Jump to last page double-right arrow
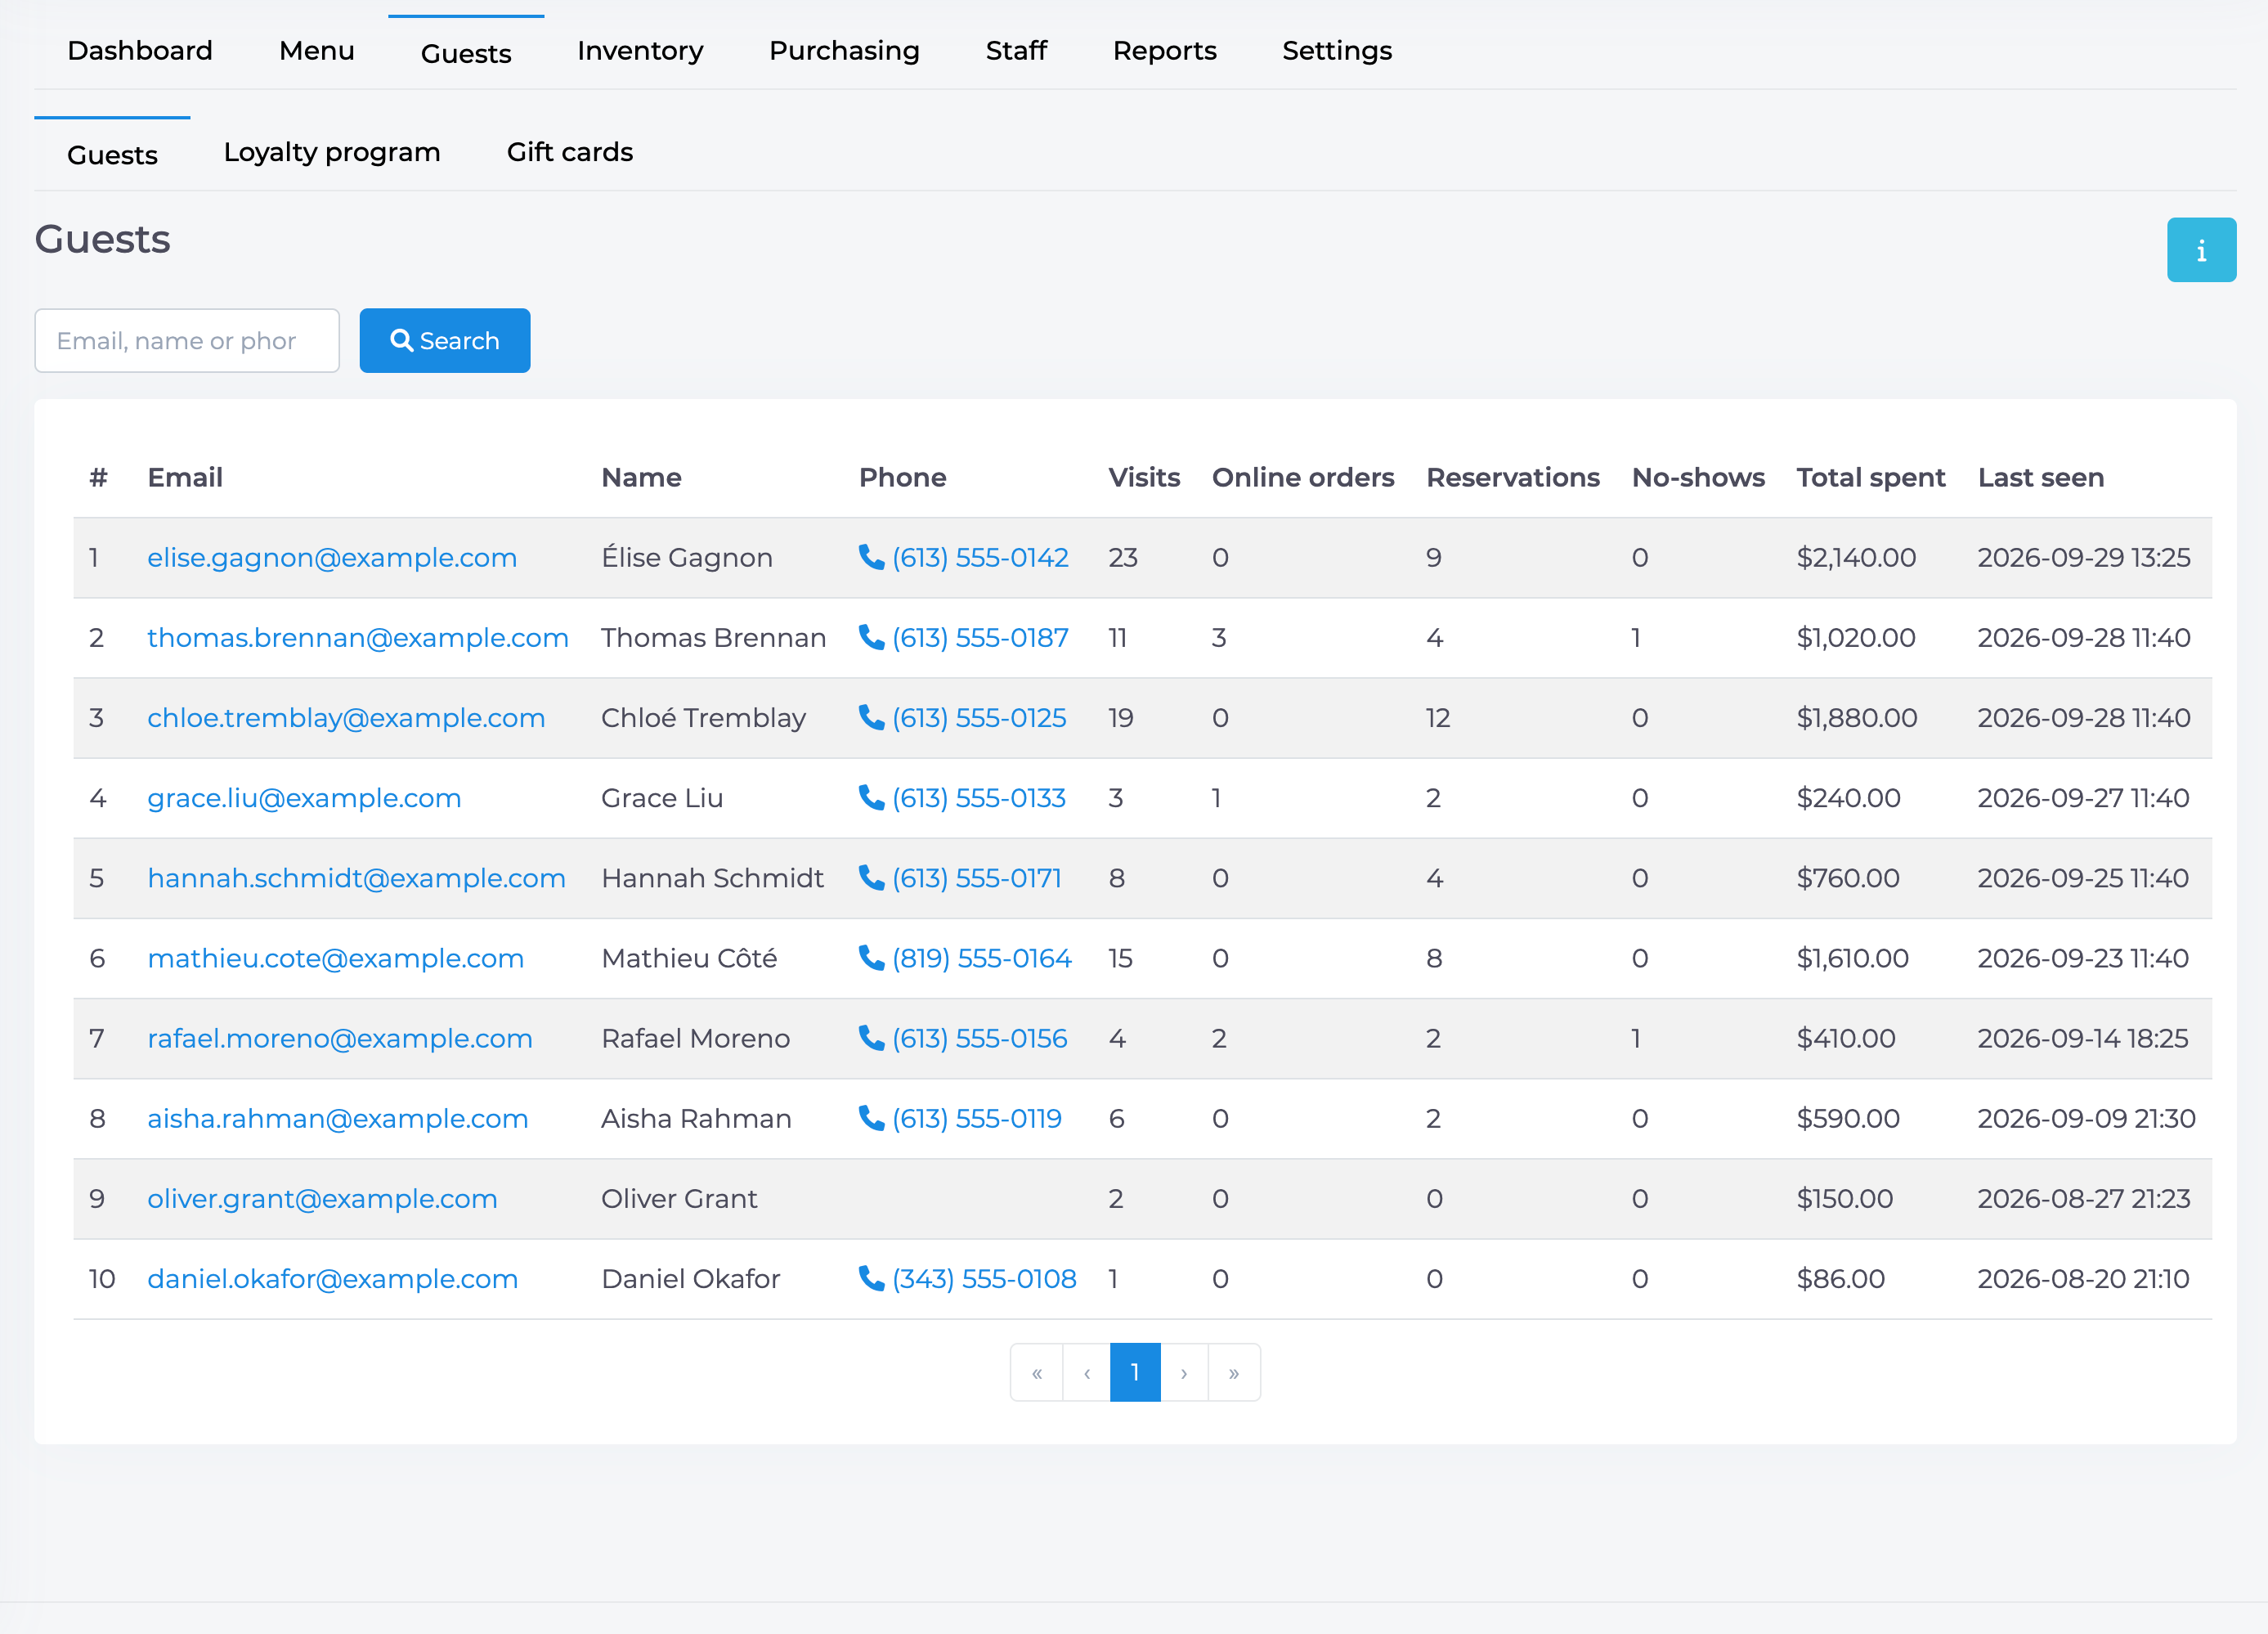This screenshot has height=1634, width=2268. 1234,1372
